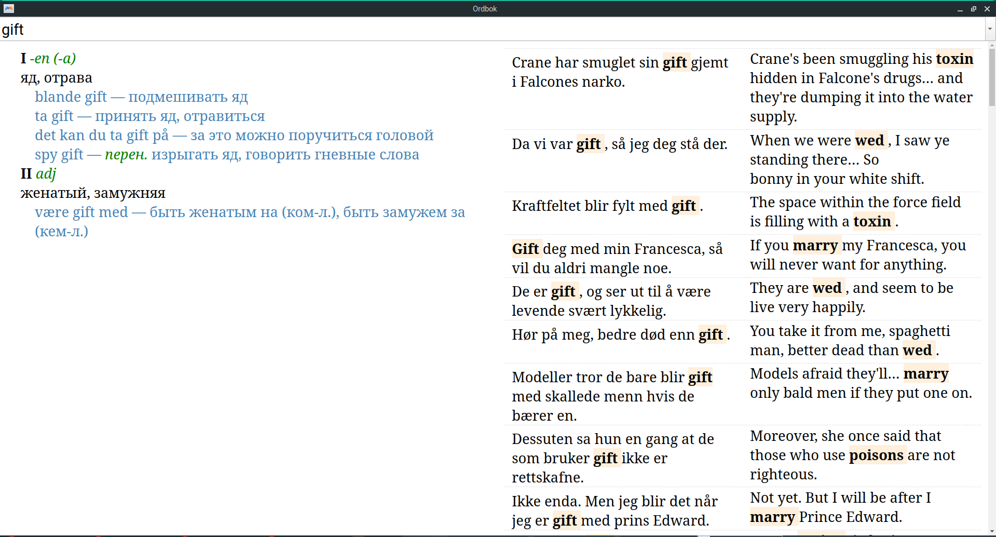Minimize the Ordbok window

960,9
